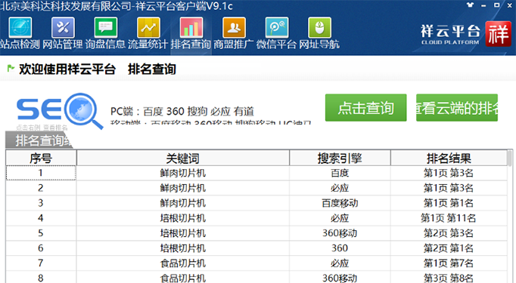Screen dimensions: 516x283
Task: Open the skin menu in title bar
Action: 471,5
